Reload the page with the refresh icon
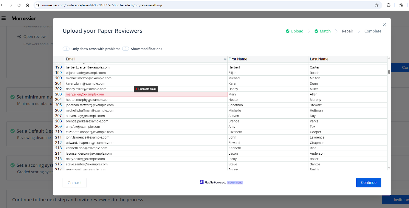409x208 pixels. click(x=19, y=5)
